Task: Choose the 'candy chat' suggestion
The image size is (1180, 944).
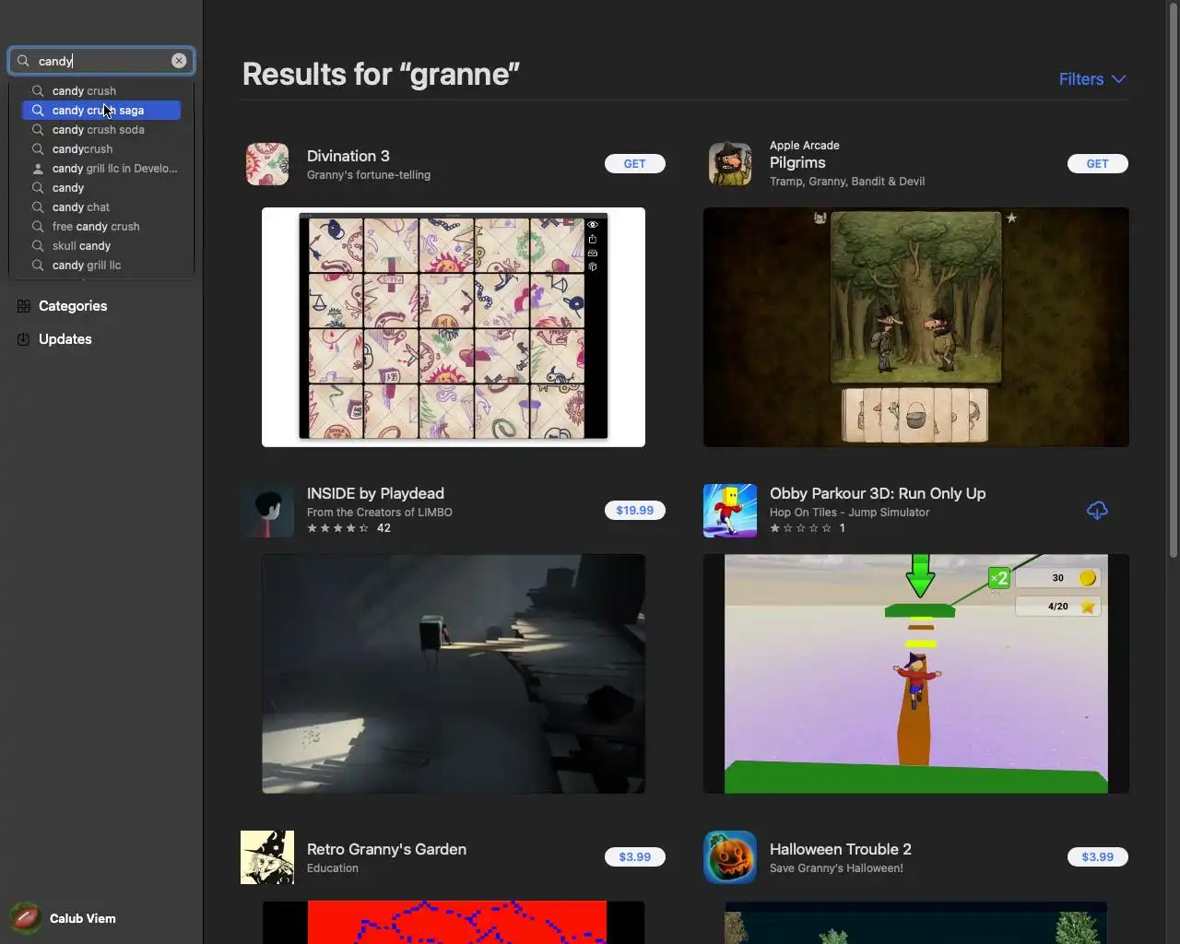Action: [101, 207]
